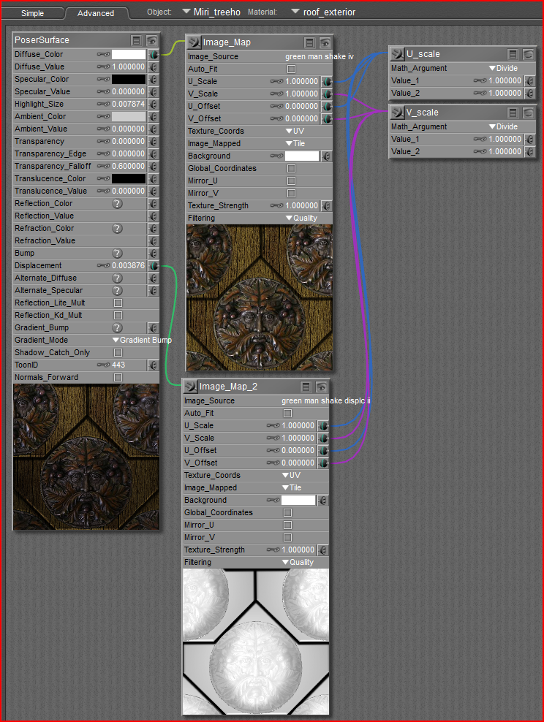Enable Auto_Fit checkbox in Image_Map
544x722 pixels.
[291, 69]
